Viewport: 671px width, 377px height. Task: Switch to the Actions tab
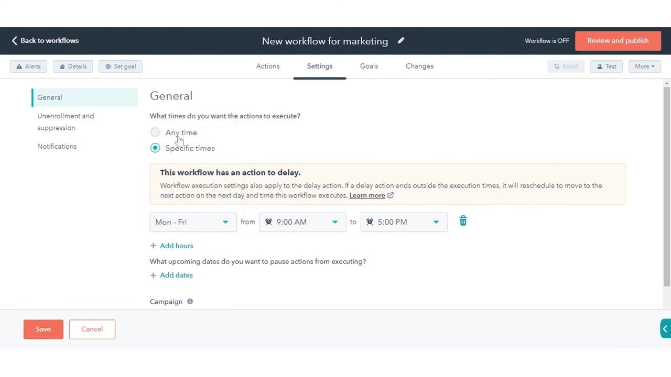tap(268, 66)
